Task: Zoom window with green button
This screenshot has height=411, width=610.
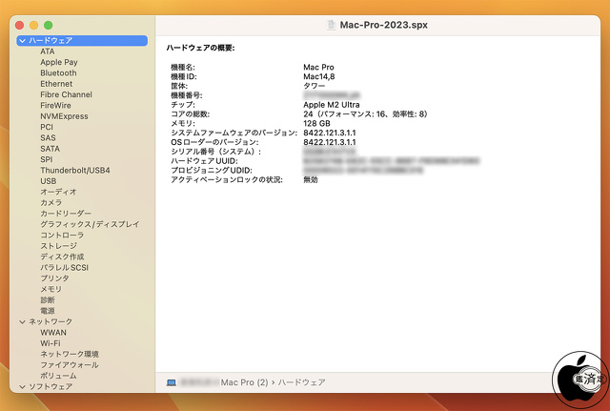Action: click(49, 26)
